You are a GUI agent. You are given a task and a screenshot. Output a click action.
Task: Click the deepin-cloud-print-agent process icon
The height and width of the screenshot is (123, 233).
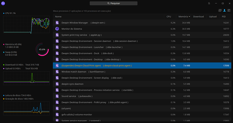pyautogui.click(x=57, y=66)
